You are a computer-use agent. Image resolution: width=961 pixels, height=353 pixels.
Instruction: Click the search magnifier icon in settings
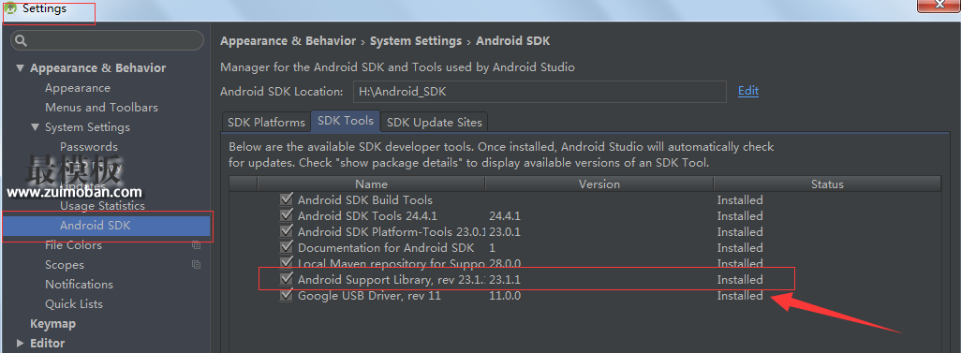[x=22, y=41]
